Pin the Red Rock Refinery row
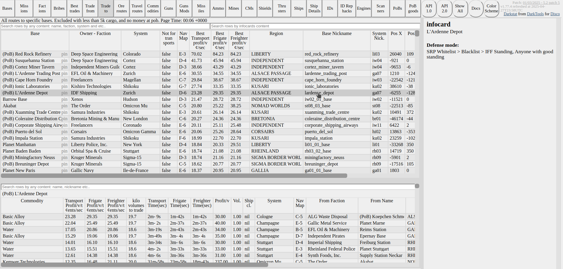This screenshot has width=563, height=269. pos(64,54)
